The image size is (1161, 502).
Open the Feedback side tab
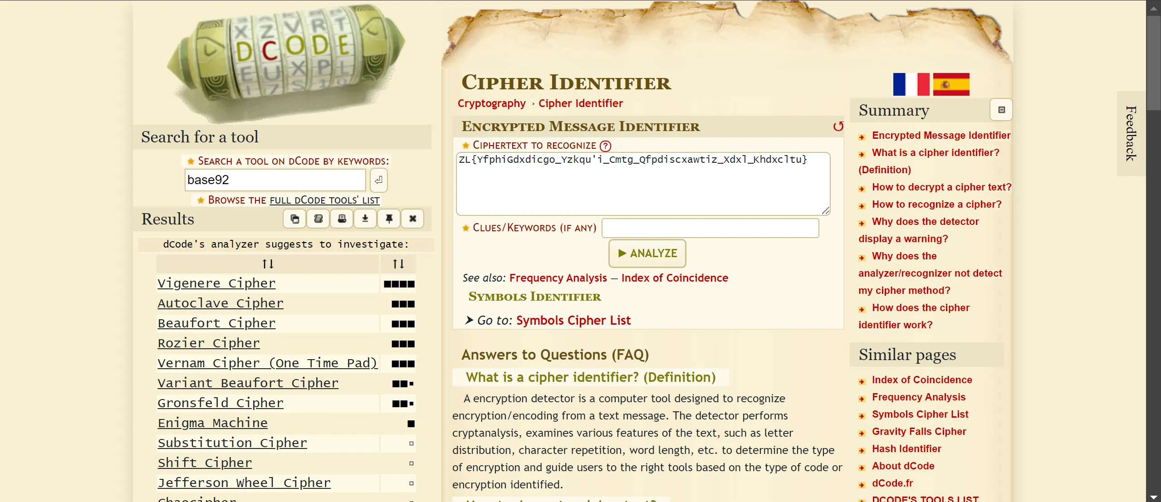pyautogui.click(x=1131, y=134)
